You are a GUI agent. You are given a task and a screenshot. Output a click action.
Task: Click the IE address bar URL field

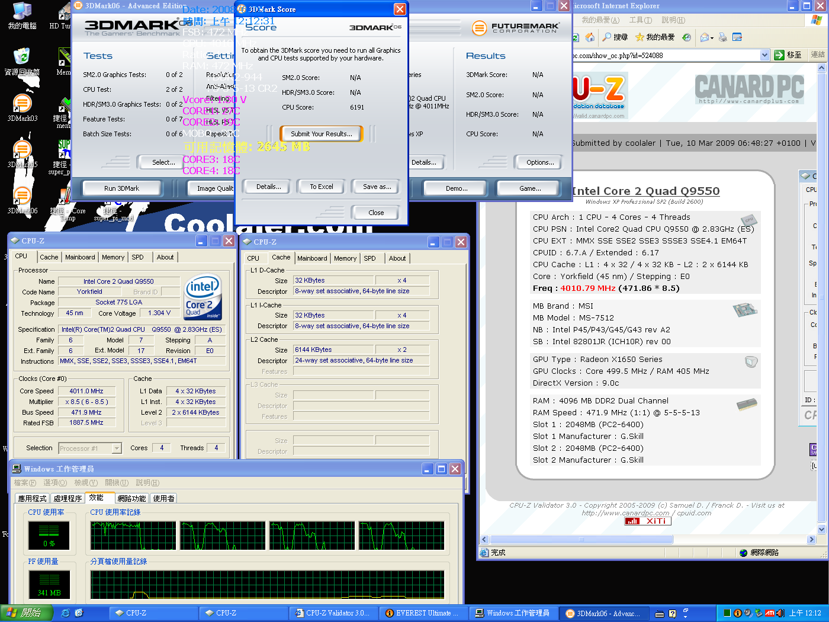click(666, 55)
